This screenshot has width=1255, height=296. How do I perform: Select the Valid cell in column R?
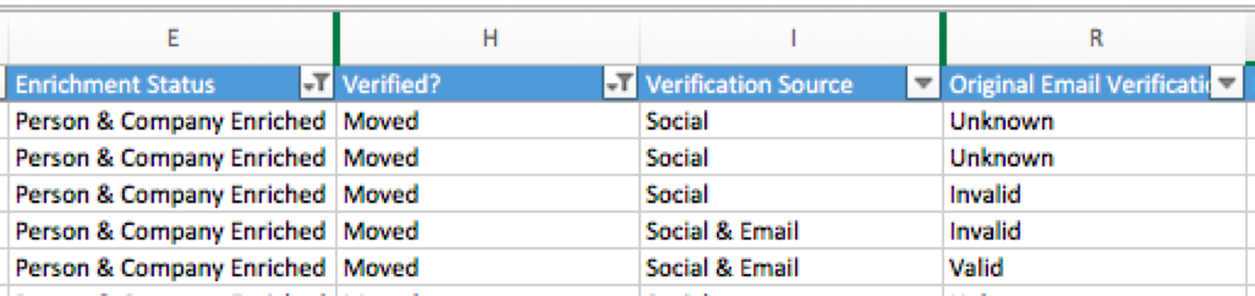(x=1095, y=268)
